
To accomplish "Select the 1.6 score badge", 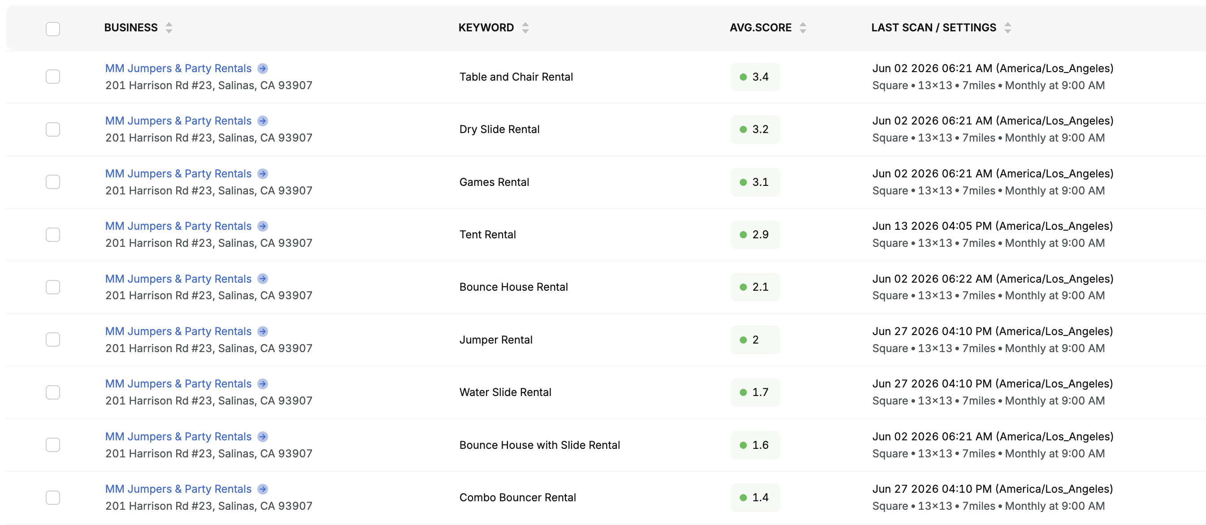I will (755, 445).
